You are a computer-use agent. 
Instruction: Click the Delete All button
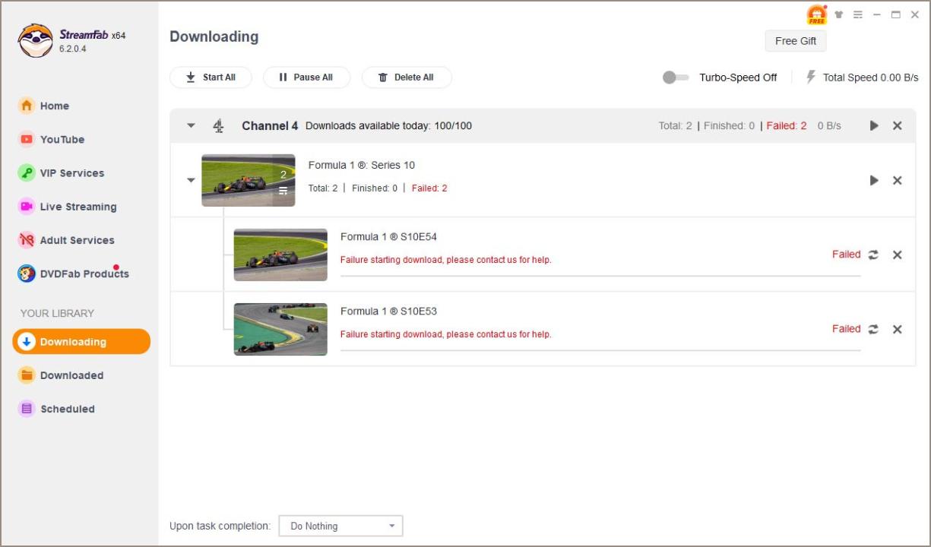[x=407, y=77]
